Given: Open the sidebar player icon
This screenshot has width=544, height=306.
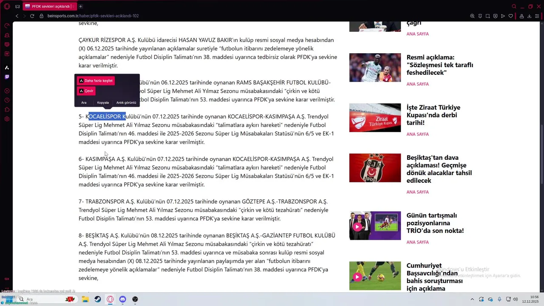Looking at the screenshot, I should (7, 91).
